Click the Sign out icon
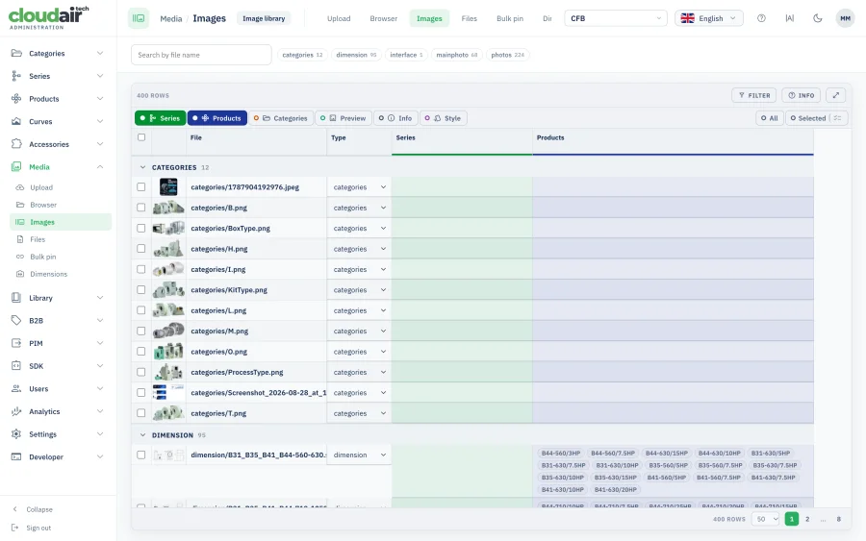Viewport: 866px width, 541px height. click(x=15, y=528)
